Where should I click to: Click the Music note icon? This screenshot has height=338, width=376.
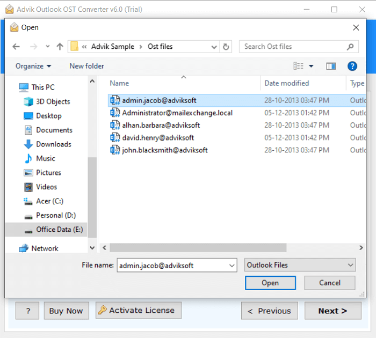point(28,158)
